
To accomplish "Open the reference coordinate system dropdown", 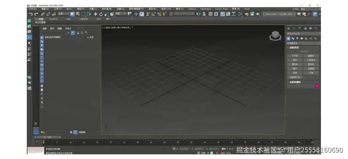I will coord(120,14).
